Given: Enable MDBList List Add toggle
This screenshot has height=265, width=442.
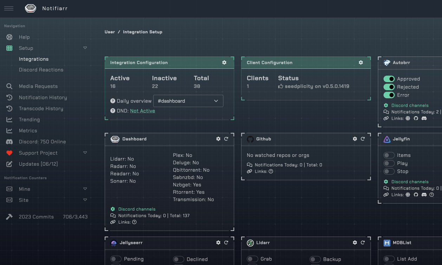Looking at the screenshot, I should click(389, 259).
